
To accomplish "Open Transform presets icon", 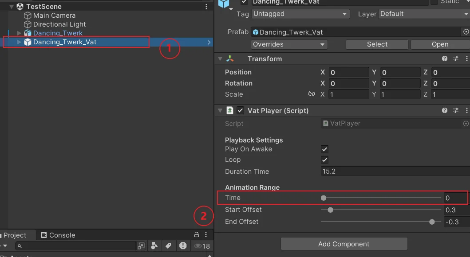I will click(x=456, y=58).
